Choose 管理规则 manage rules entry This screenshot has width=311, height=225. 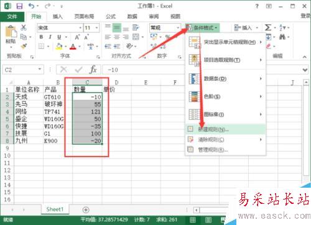[x=225, y=150]
